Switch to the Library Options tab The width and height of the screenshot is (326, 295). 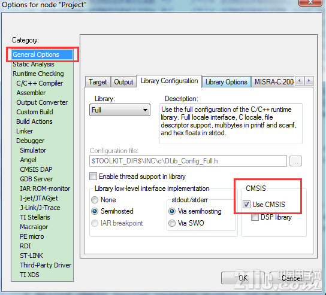(x=227, y=82)
